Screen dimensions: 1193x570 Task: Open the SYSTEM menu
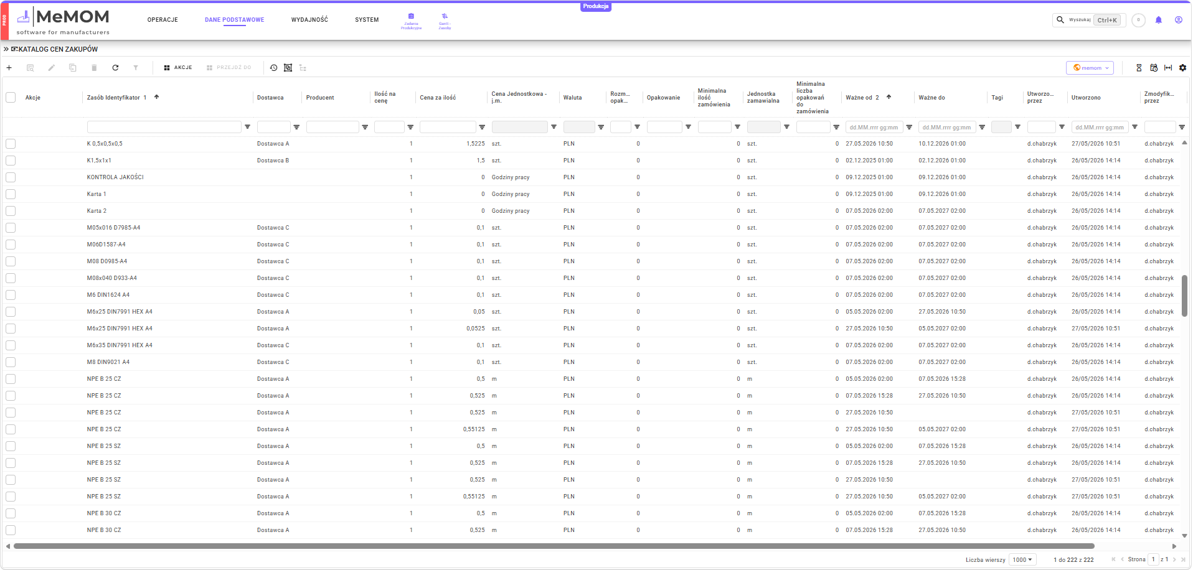(367, 20)
